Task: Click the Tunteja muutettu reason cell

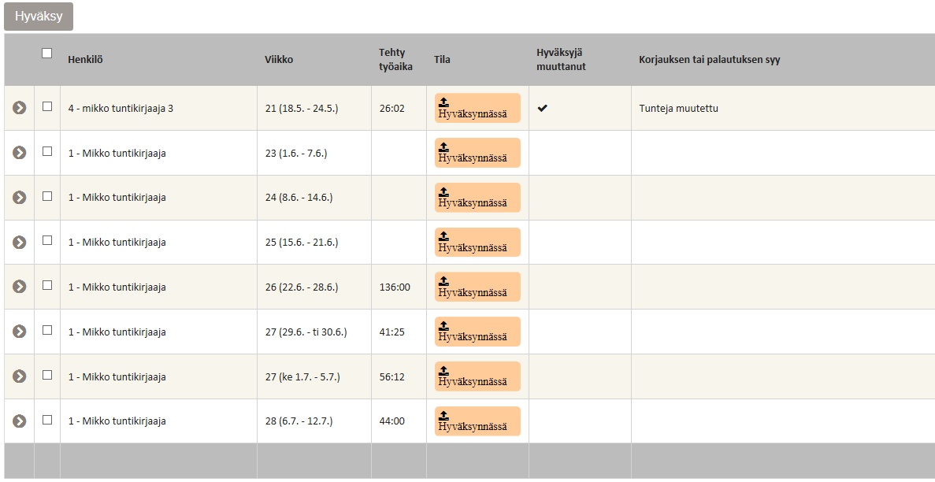Action: (678, 108)
